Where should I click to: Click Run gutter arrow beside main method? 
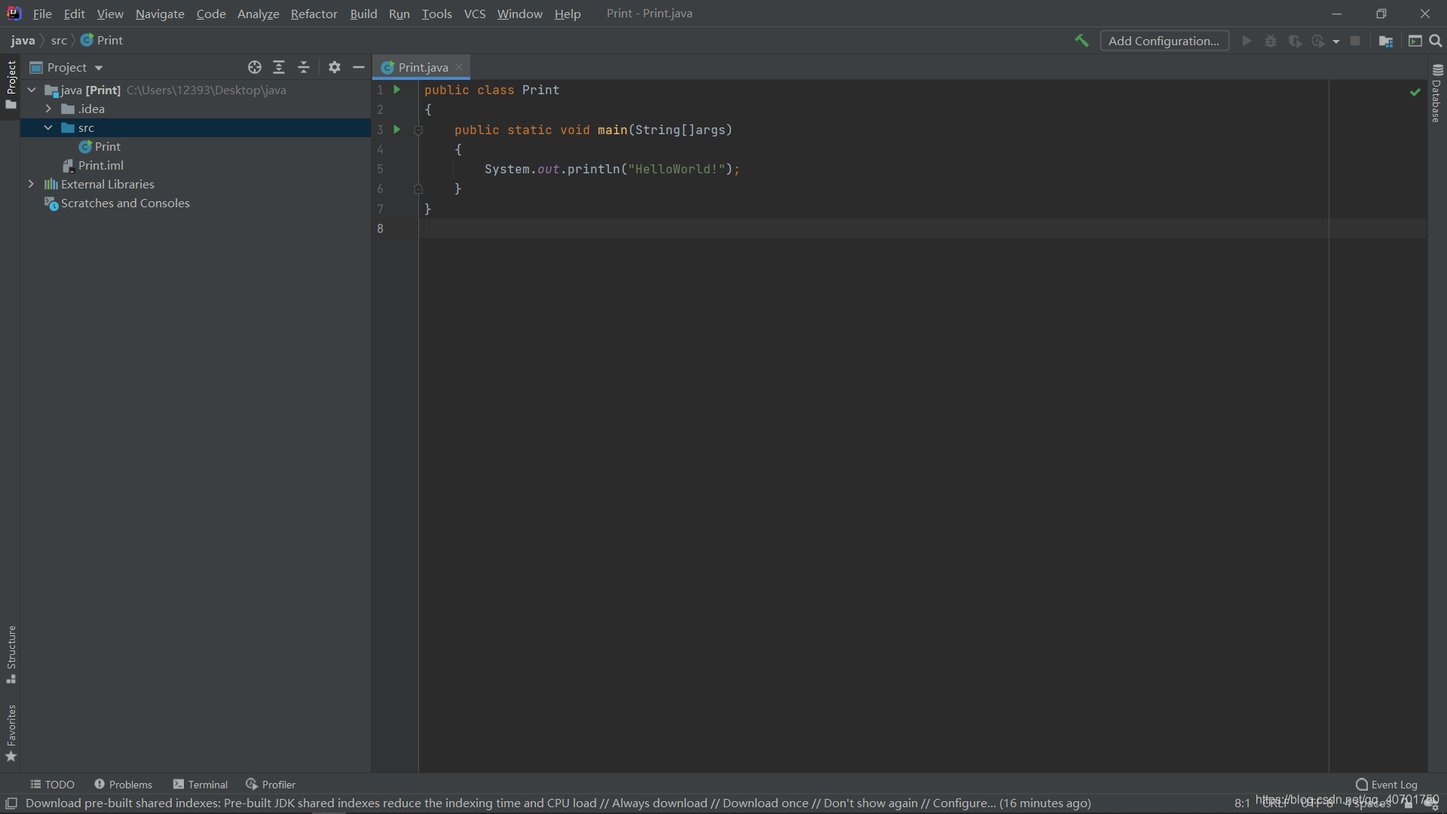pyautogui.click(x=397, y=130)
